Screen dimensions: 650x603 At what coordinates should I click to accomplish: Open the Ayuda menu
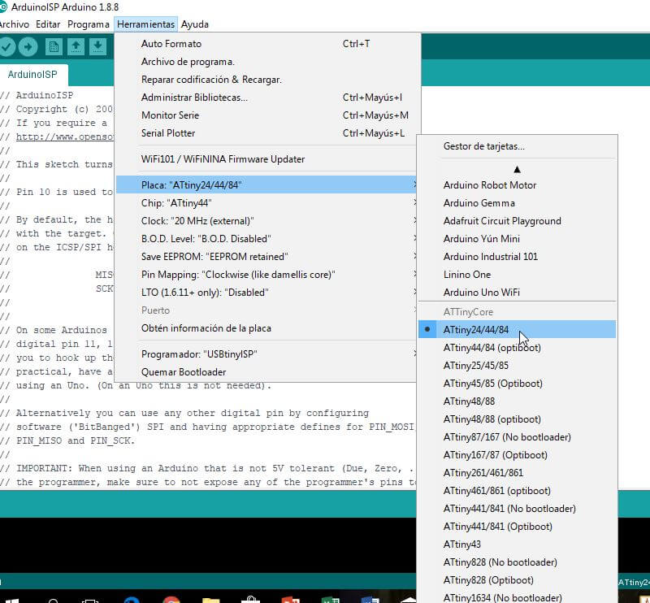pos(195,24)
